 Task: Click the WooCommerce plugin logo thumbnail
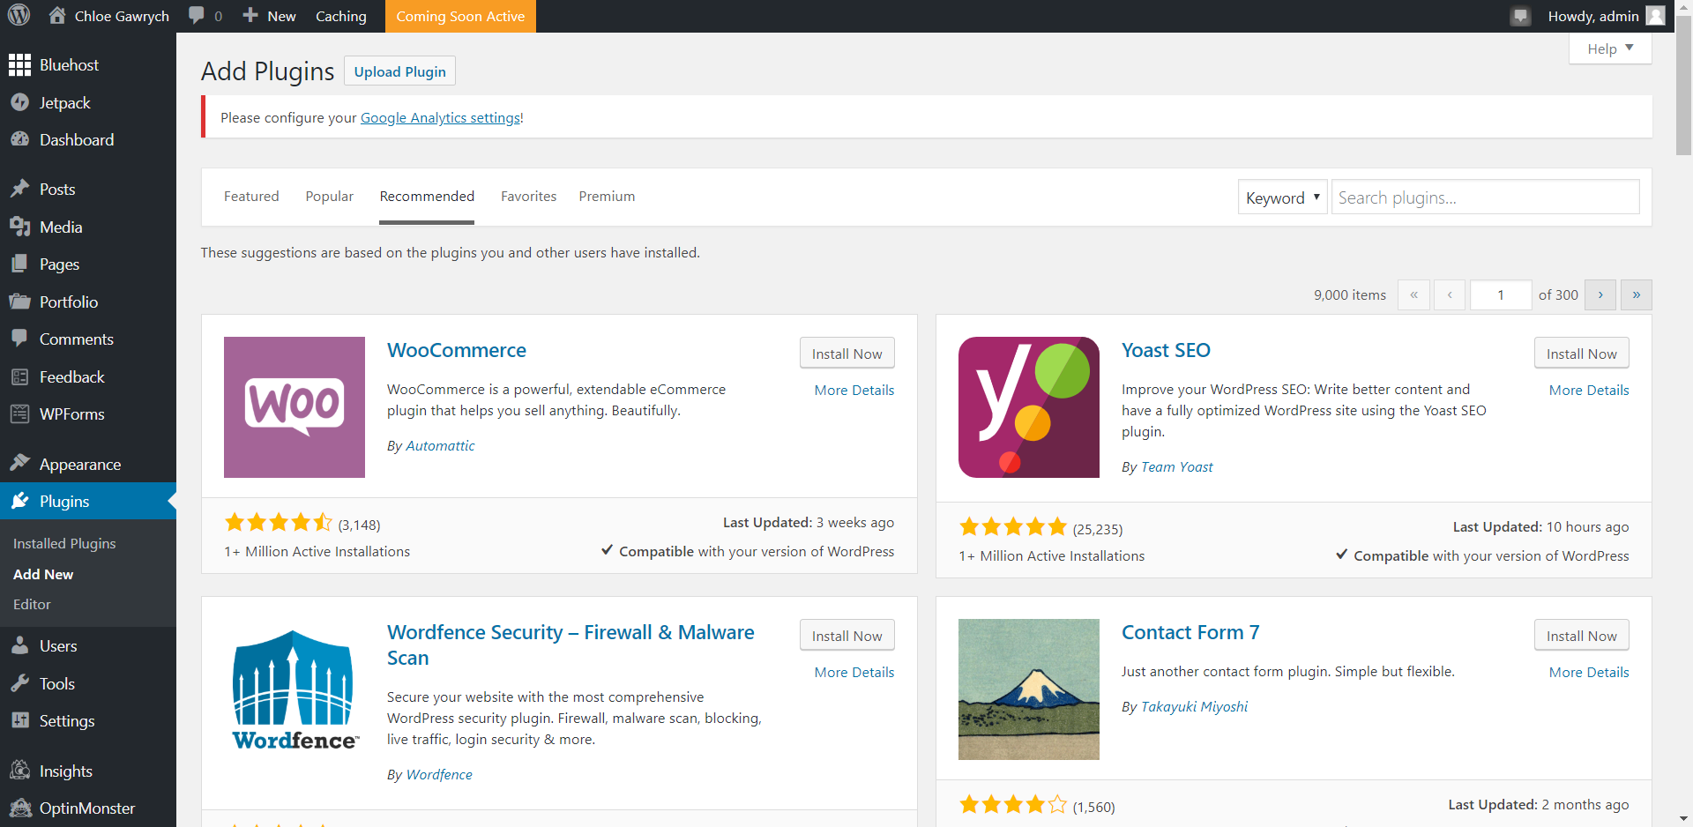click(x=295, y=407)
